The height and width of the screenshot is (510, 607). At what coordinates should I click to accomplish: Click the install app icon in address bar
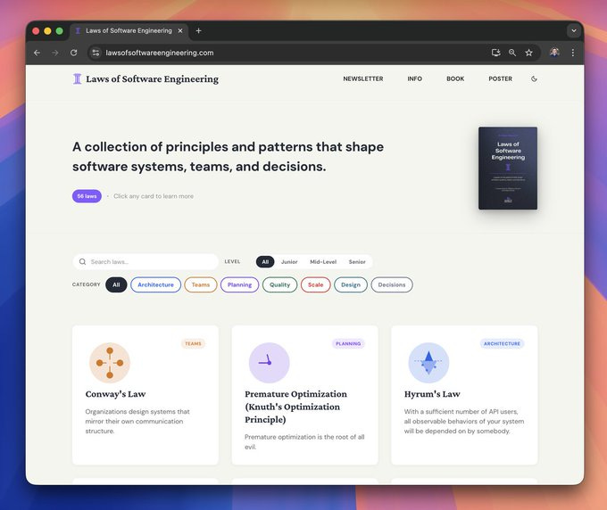[x=496, y=53]
